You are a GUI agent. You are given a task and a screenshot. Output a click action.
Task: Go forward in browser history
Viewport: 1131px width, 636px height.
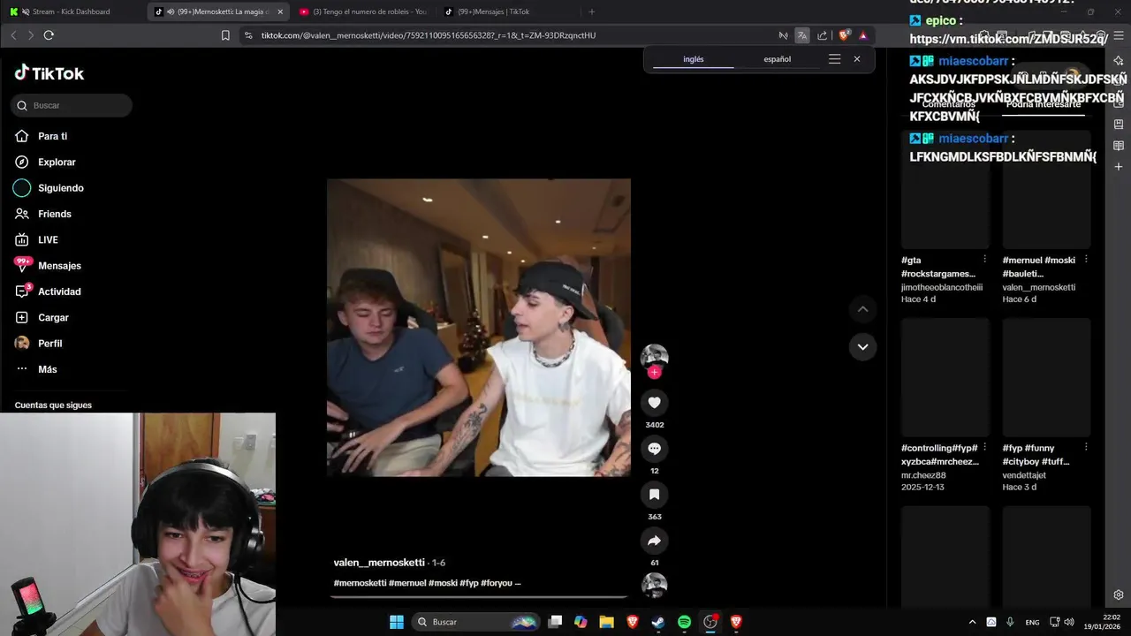pyautogui.click(x=31, y=35)
